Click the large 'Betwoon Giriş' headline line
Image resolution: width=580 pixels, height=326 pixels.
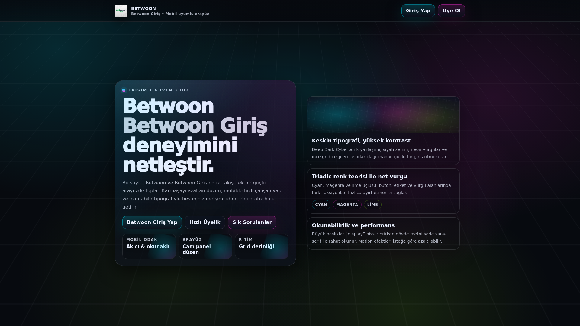point(195,126)
